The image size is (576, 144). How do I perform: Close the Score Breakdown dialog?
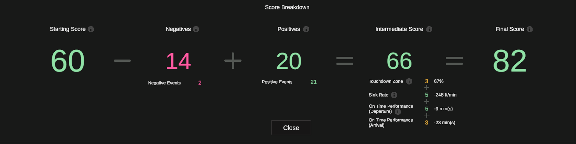(x=291, y=128)
